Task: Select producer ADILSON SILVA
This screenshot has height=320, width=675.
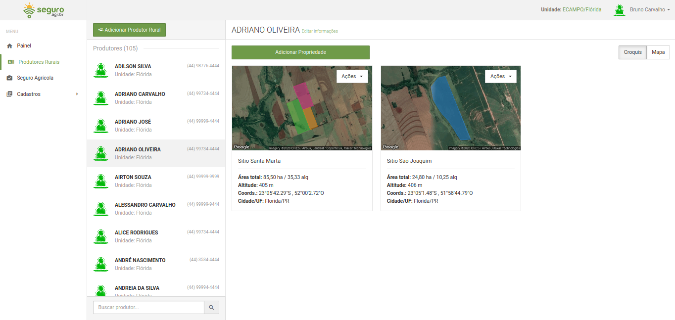Action: pos(156,70)
